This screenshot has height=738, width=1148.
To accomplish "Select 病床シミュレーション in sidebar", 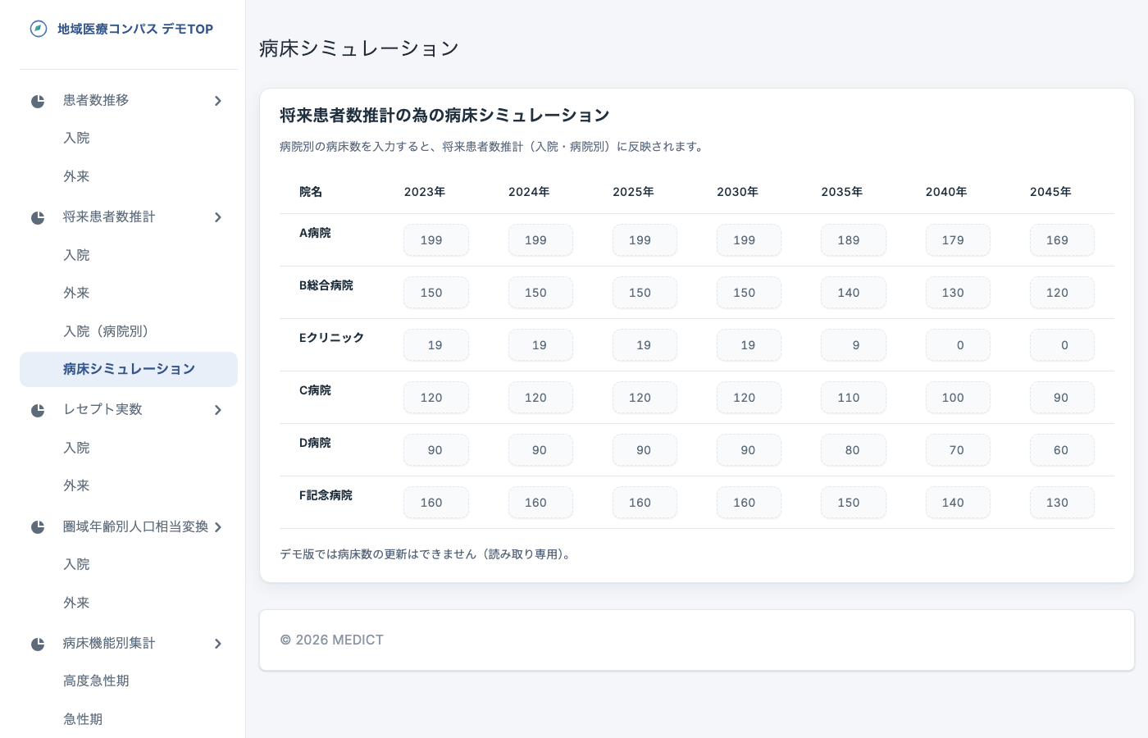I will coord(129,369).
